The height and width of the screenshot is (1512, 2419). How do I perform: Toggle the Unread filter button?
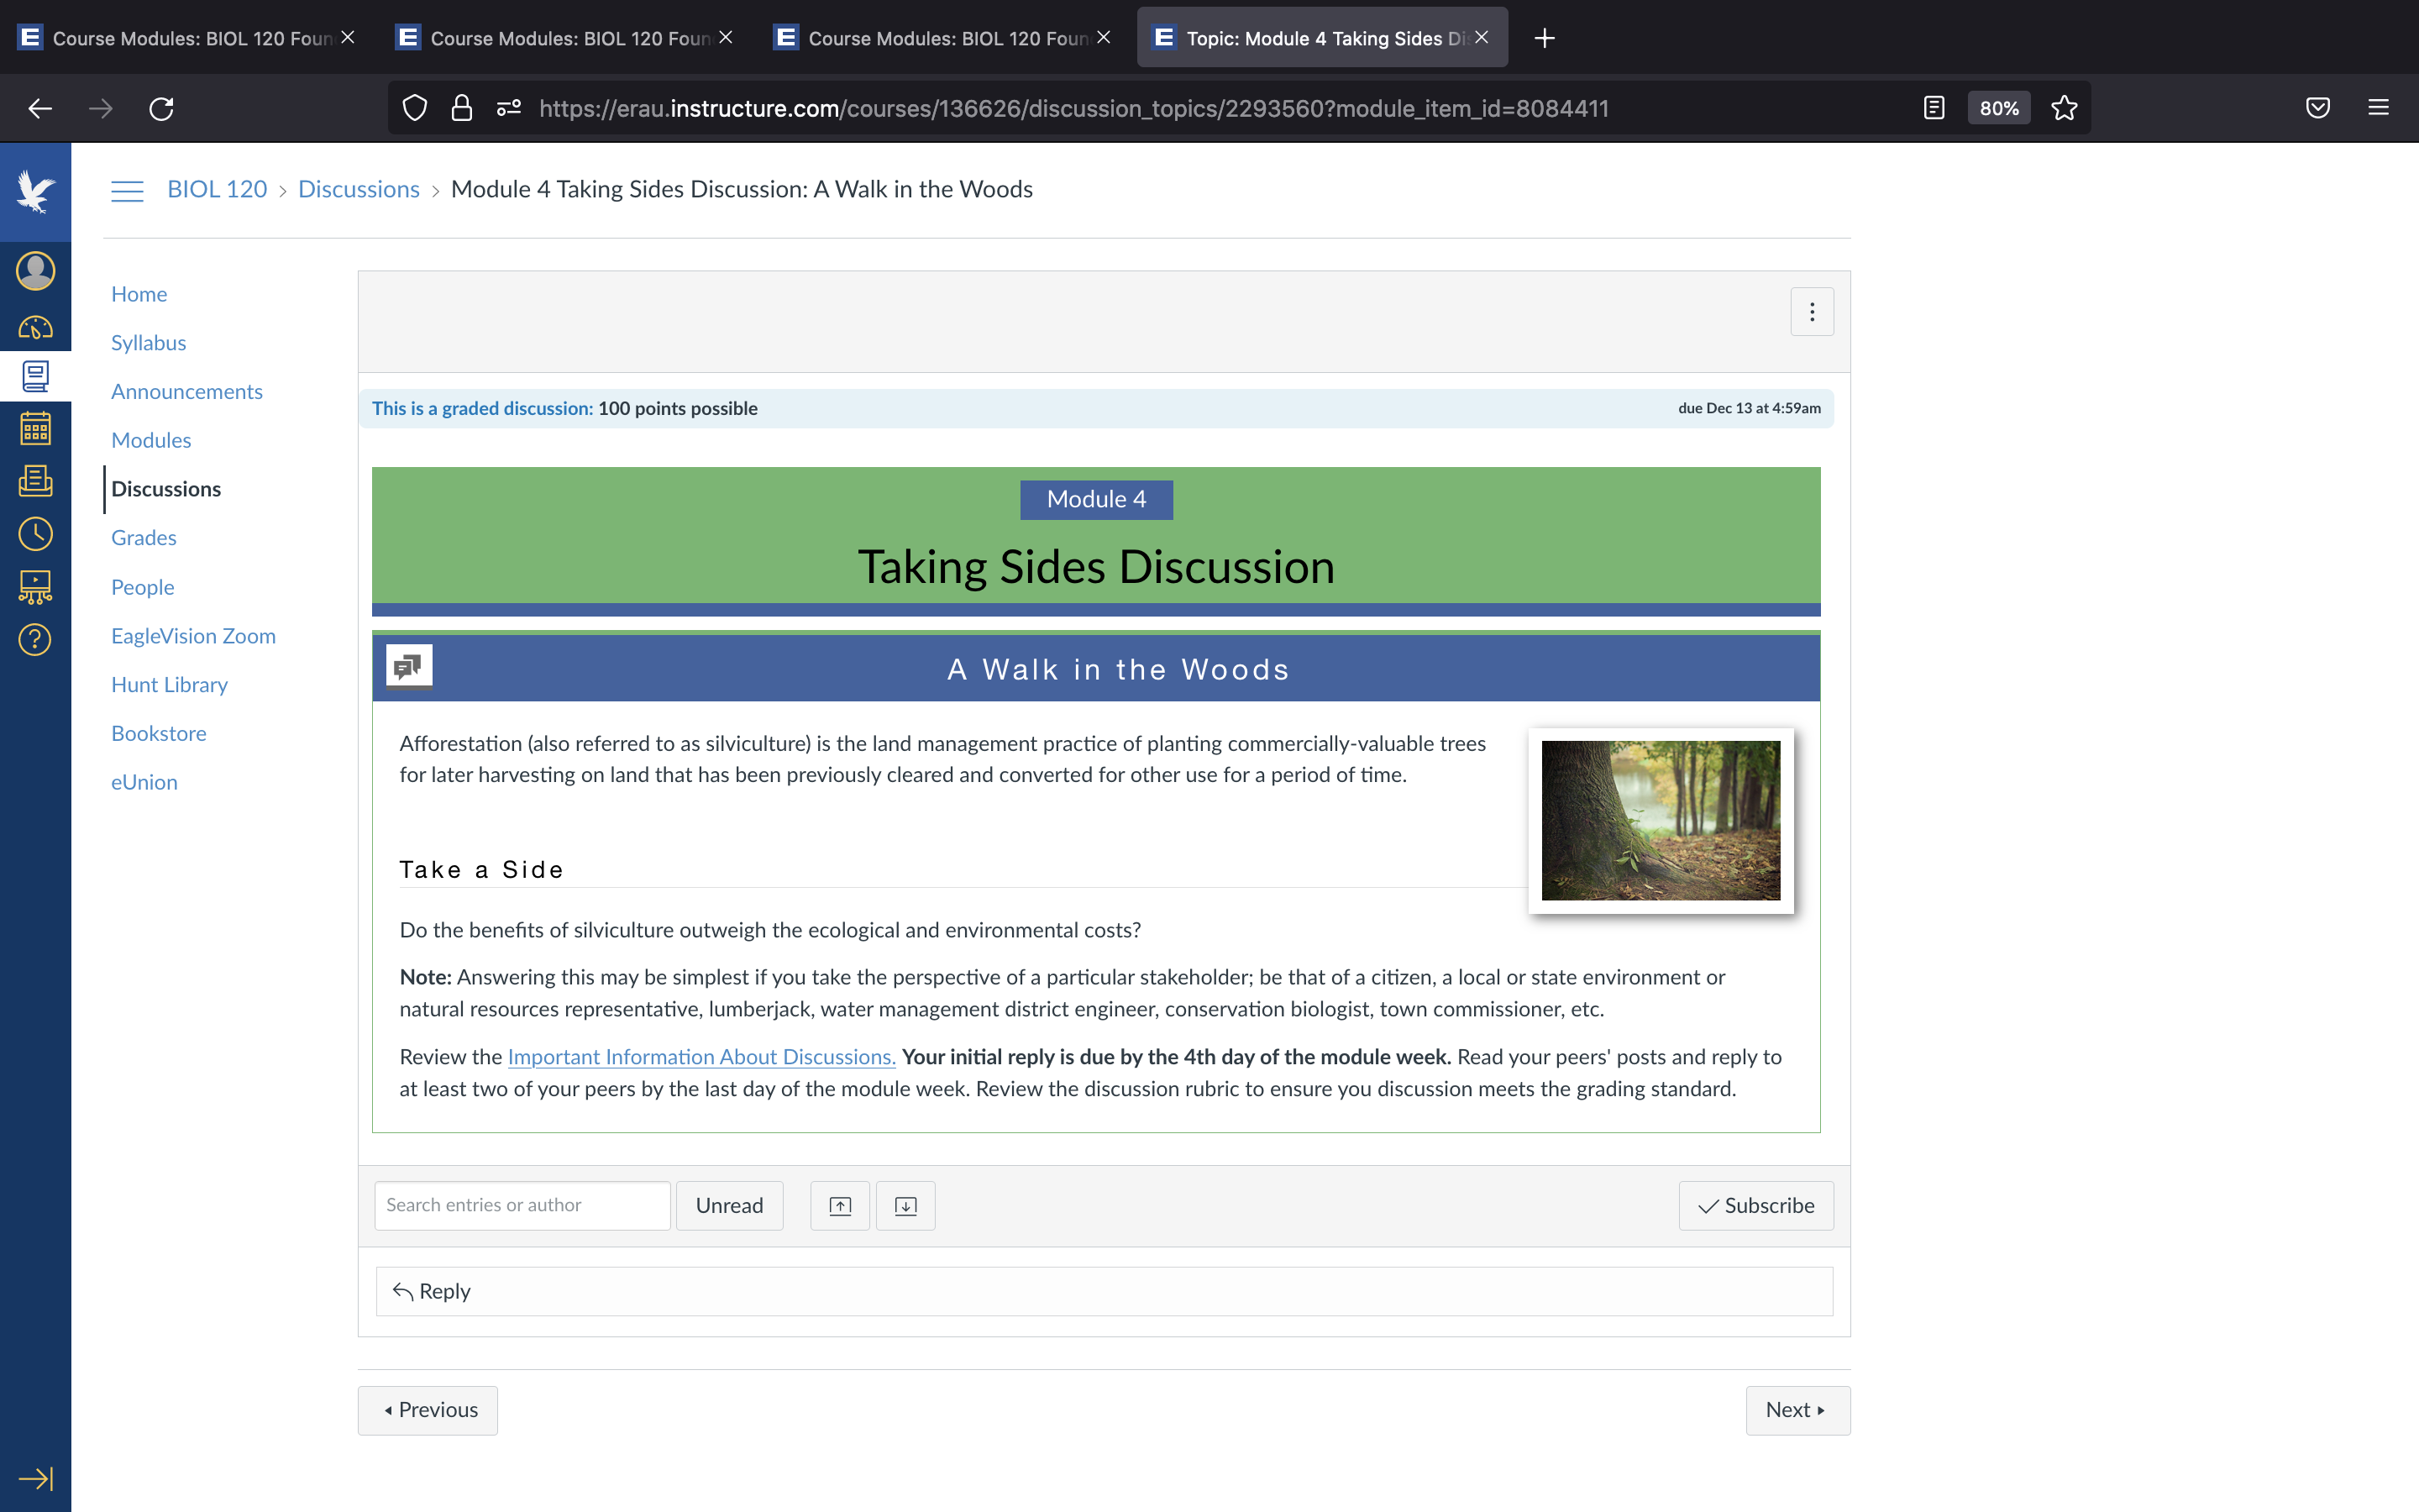[729, 1205]
